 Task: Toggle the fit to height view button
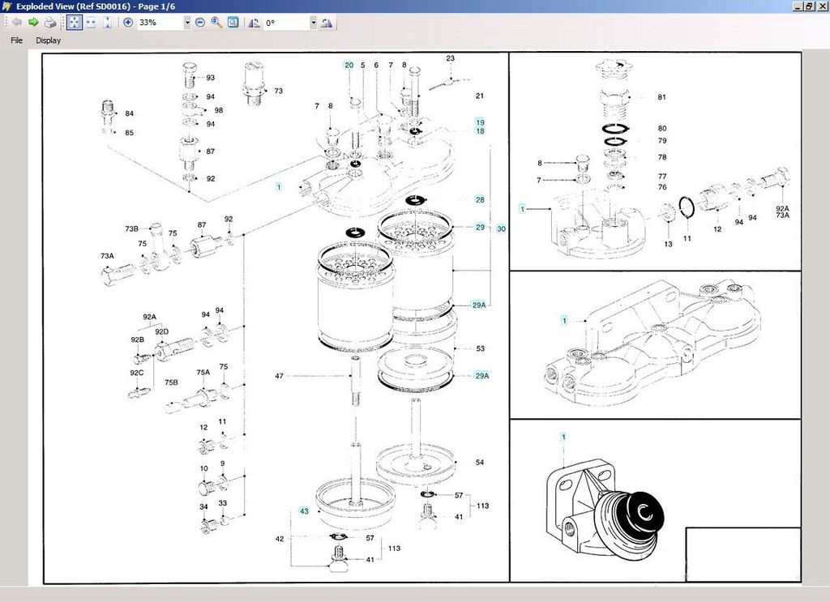pyautogui.click(x=107, y=23)
